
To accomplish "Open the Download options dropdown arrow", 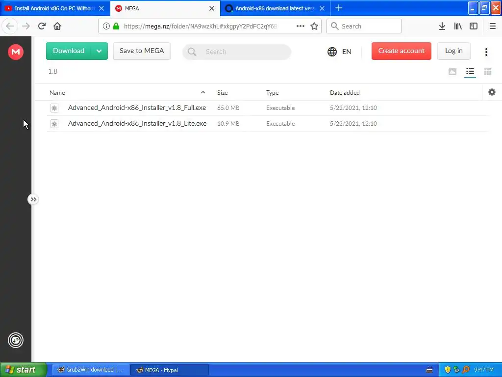I will [99, 51].
